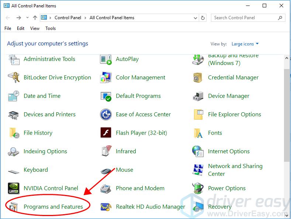Screen dimensions: 291x219
Task: Open the Default Programs icon
Action: pyautogui.click(x=106, y=96)
